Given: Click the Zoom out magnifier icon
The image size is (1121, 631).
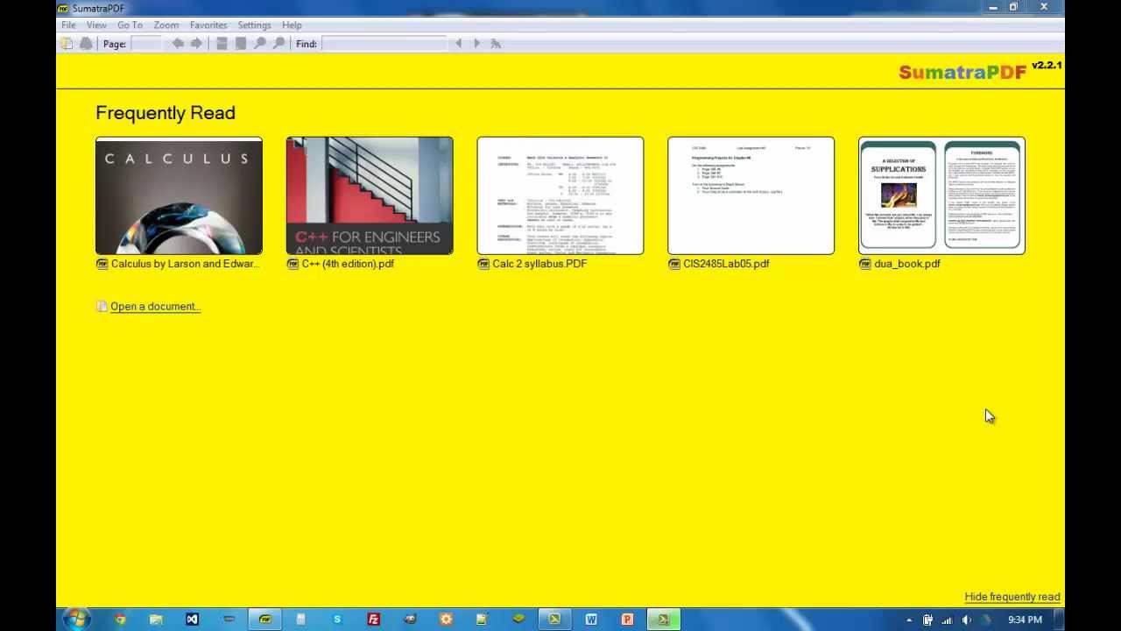Looking at the screenshot, I should pyautogui.click(x=259, y=44).
